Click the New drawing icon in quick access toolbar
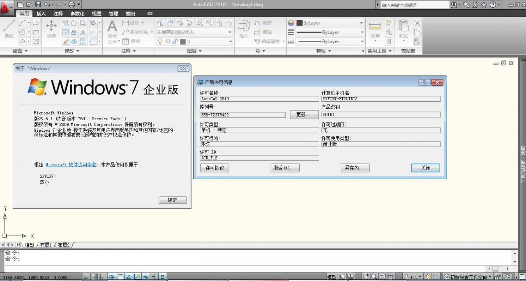This screenshot has width=526, height=281. (20, 5)
